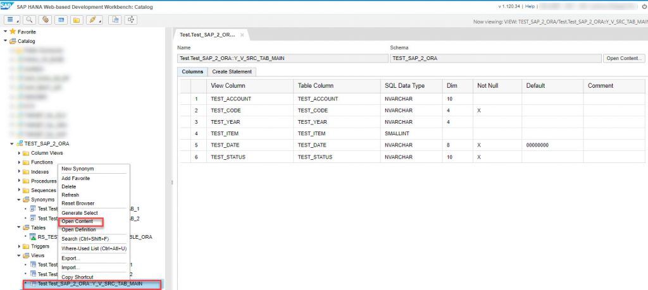The image size is (648, 290).
Task: Click the TEST_SAP_2_ORA schema icon
Action: [x=20, y=143]
